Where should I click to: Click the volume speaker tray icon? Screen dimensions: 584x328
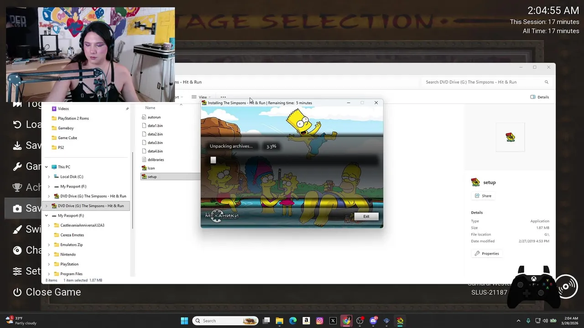(545, 321)
